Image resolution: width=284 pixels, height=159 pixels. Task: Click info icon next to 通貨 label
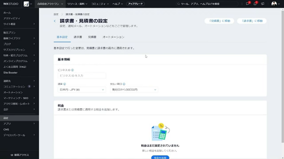[65, 84]
